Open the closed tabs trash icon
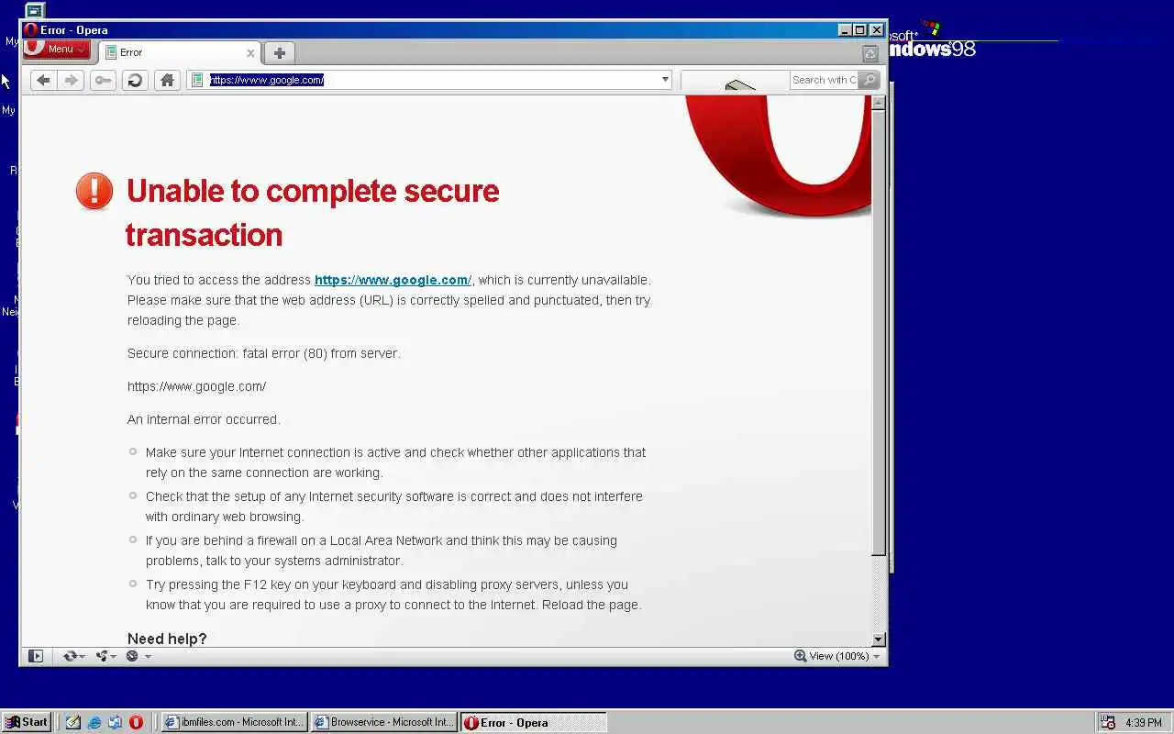The height and width of the screenshot is (734, 1174). pos(870,53)
